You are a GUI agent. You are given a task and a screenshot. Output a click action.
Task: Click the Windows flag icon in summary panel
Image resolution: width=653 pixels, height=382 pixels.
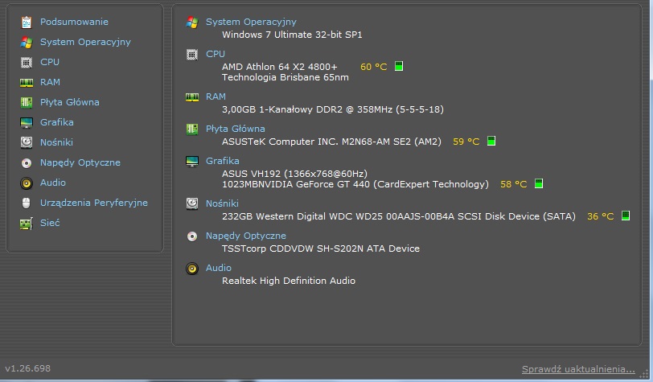(x=192, y=22)
